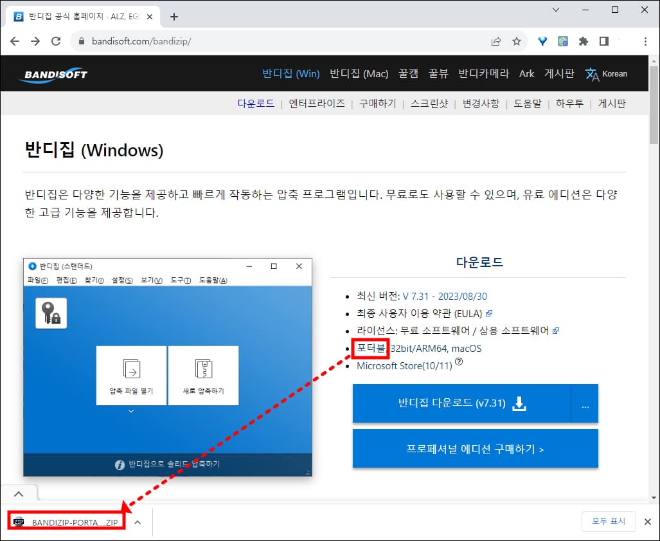This screenshot has width=660, height=541.
Task: Open Chrome's three-dot menu
Action: click(x=645, y=40)
